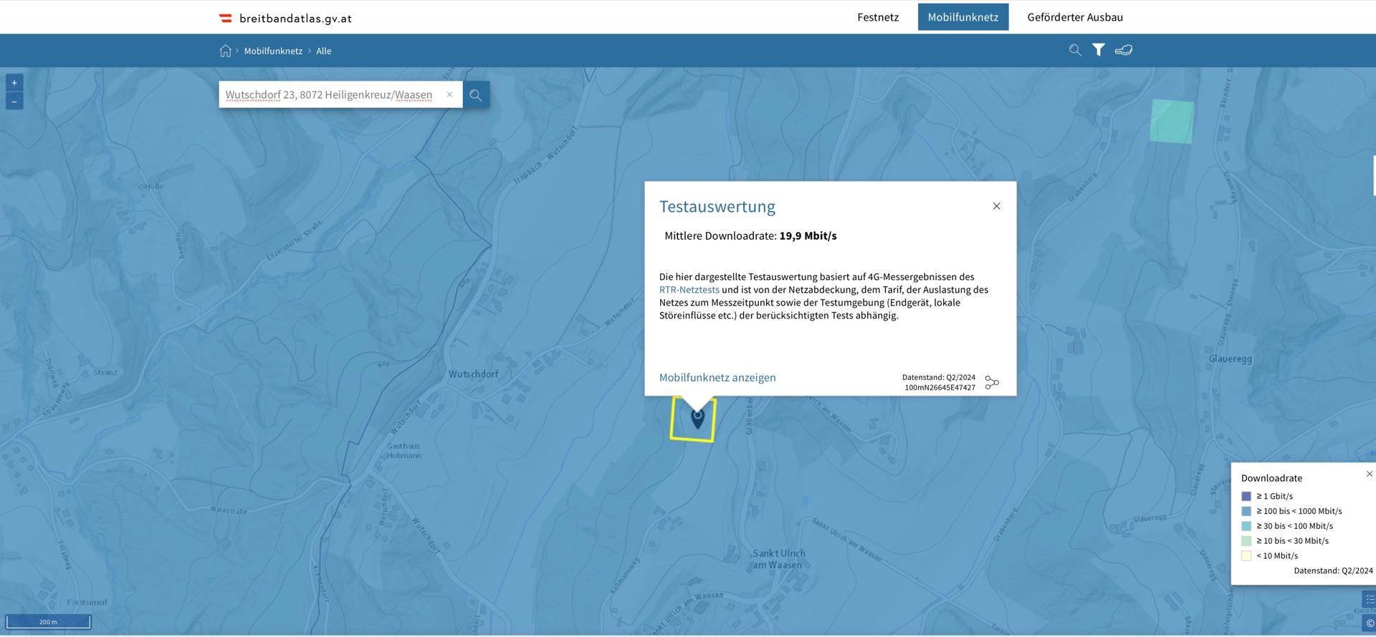The height and width of the screenshot is (637, 1376).
Task: Click the Glaueregg place label
Action: pyautogui.click(x=1230, y=359)
